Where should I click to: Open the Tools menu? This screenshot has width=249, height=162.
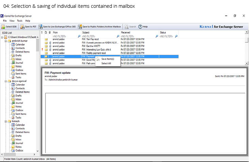(20, 21)
